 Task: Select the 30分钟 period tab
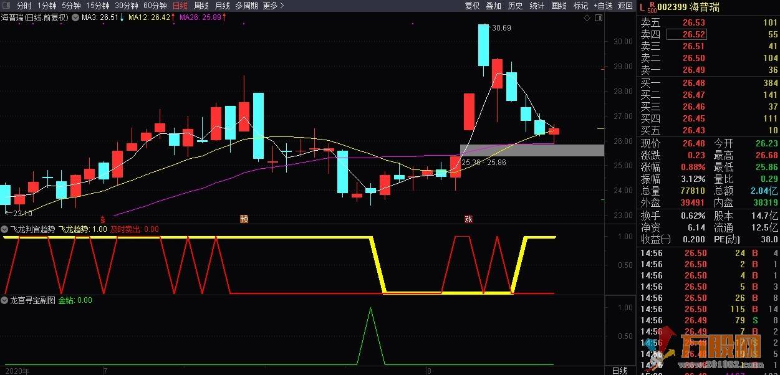(126, 6)
